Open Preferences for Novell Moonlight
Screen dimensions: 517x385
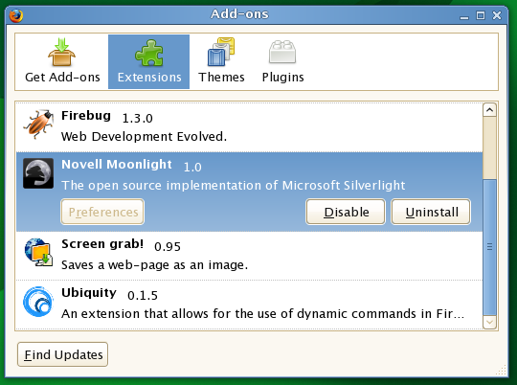point(102,212)
